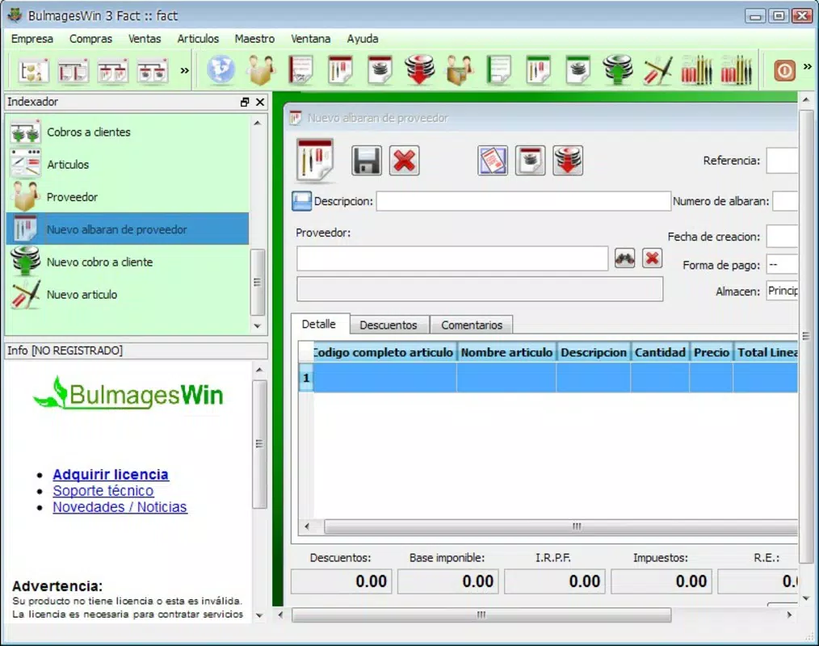The height and width of the screenshot is (646, 819).
Task: Open the Ventas menu
Action: (x=145, y=39)
